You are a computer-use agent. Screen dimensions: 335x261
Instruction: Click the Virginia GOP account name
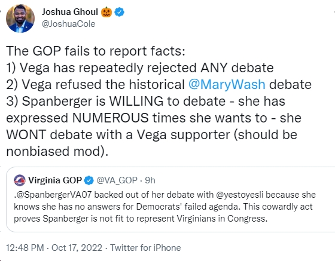pyautogui.click(x=55, y=180)
